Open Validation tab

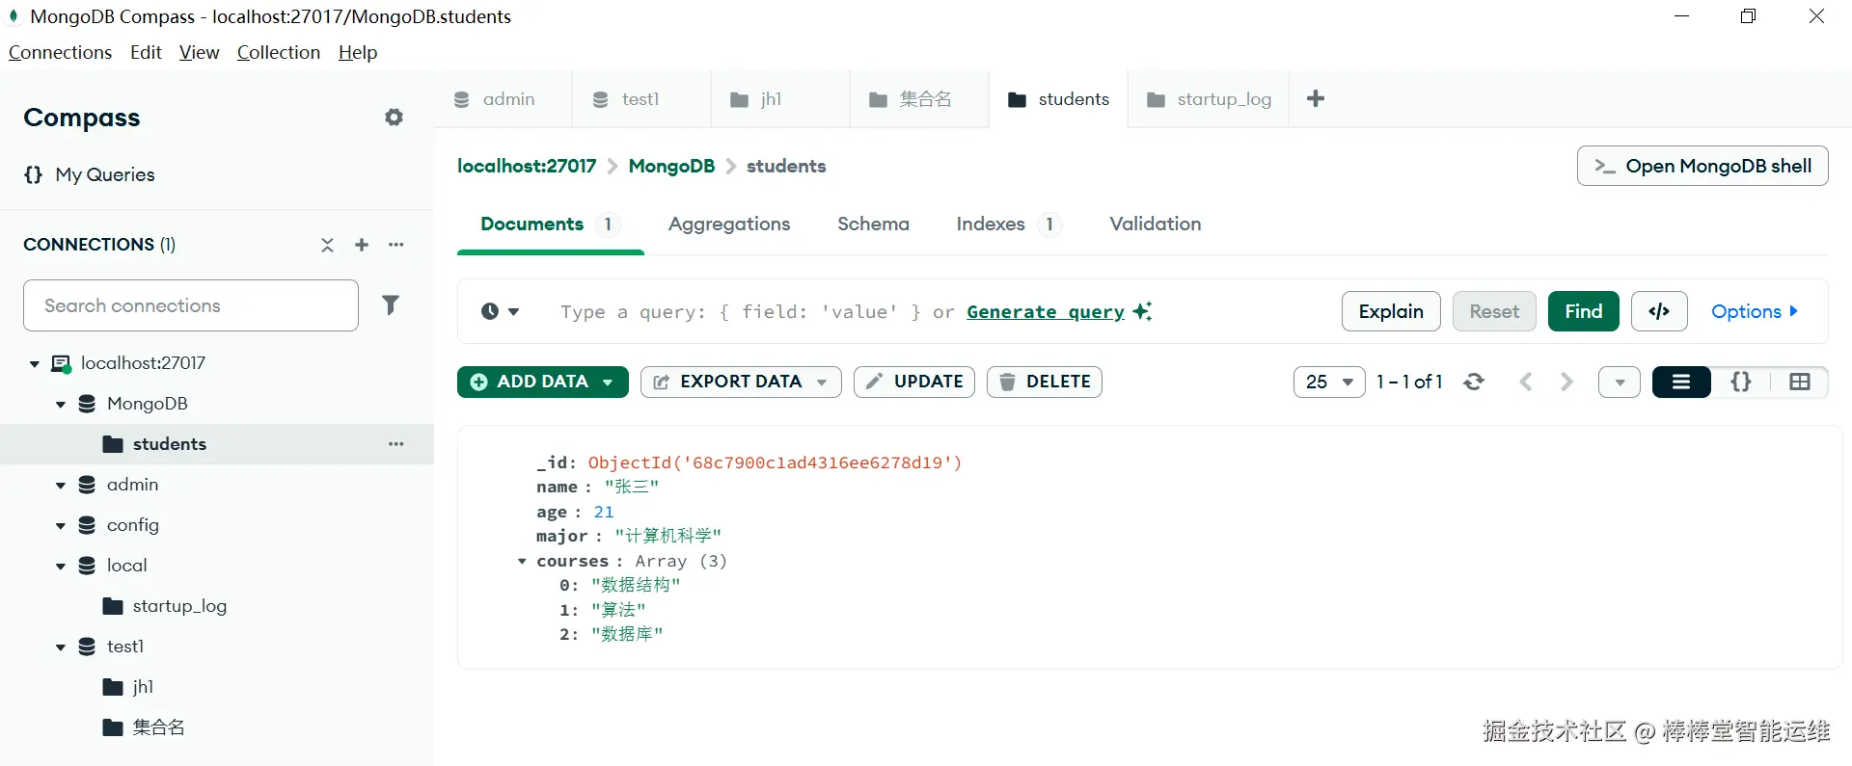tap(1155, 224)
